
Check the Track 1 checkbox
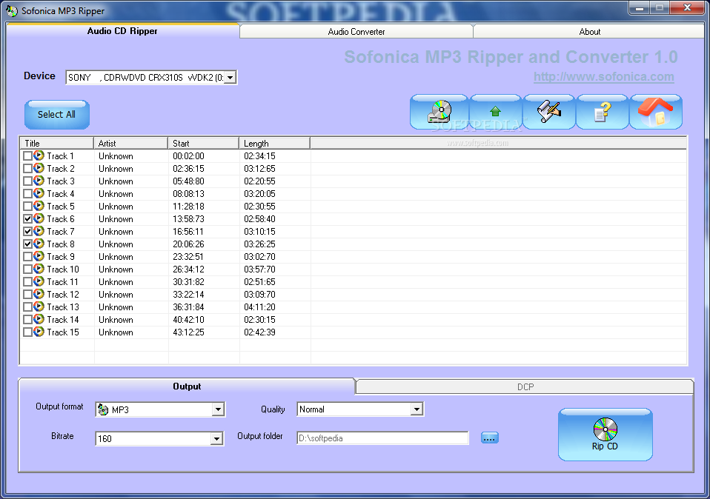point(27,156)
